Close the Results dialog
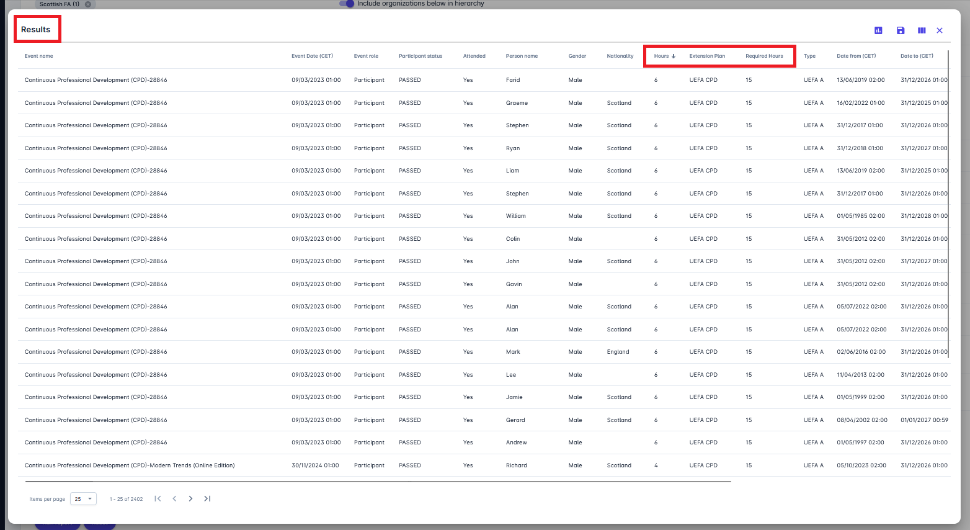The height and width of the screenshot is (530, 970). tap(940, 30)
